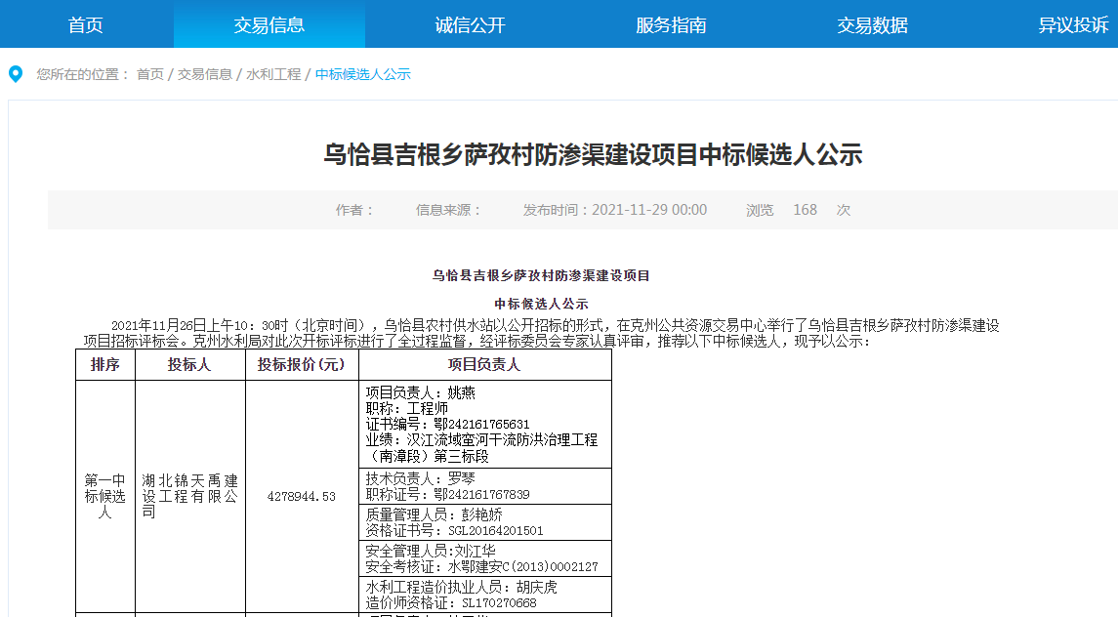
Task: Click the 第一中标候选人 ranking cell
Action: 105,496
